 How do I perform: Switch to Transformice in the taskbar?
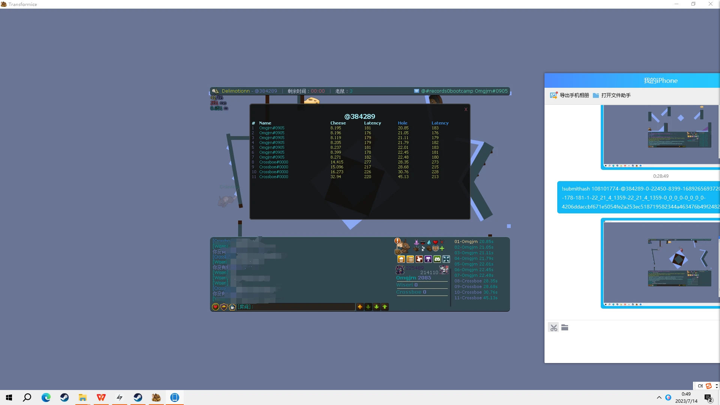pyautogui.click(x=156, y=397)
